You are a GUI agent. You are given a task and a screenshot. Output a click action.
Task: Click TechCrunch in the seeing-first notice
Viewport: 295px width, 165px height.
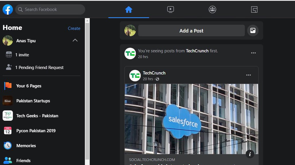pyautogui.click(x=197, y=51)
